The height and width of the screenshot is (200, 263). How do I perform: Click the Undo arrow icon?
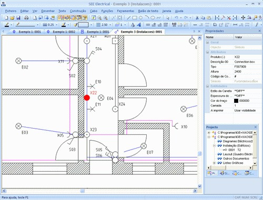click(x=176, y=18)
